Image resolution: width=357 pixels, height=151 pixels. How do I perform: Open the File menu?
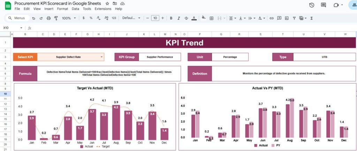pos(17,9)
